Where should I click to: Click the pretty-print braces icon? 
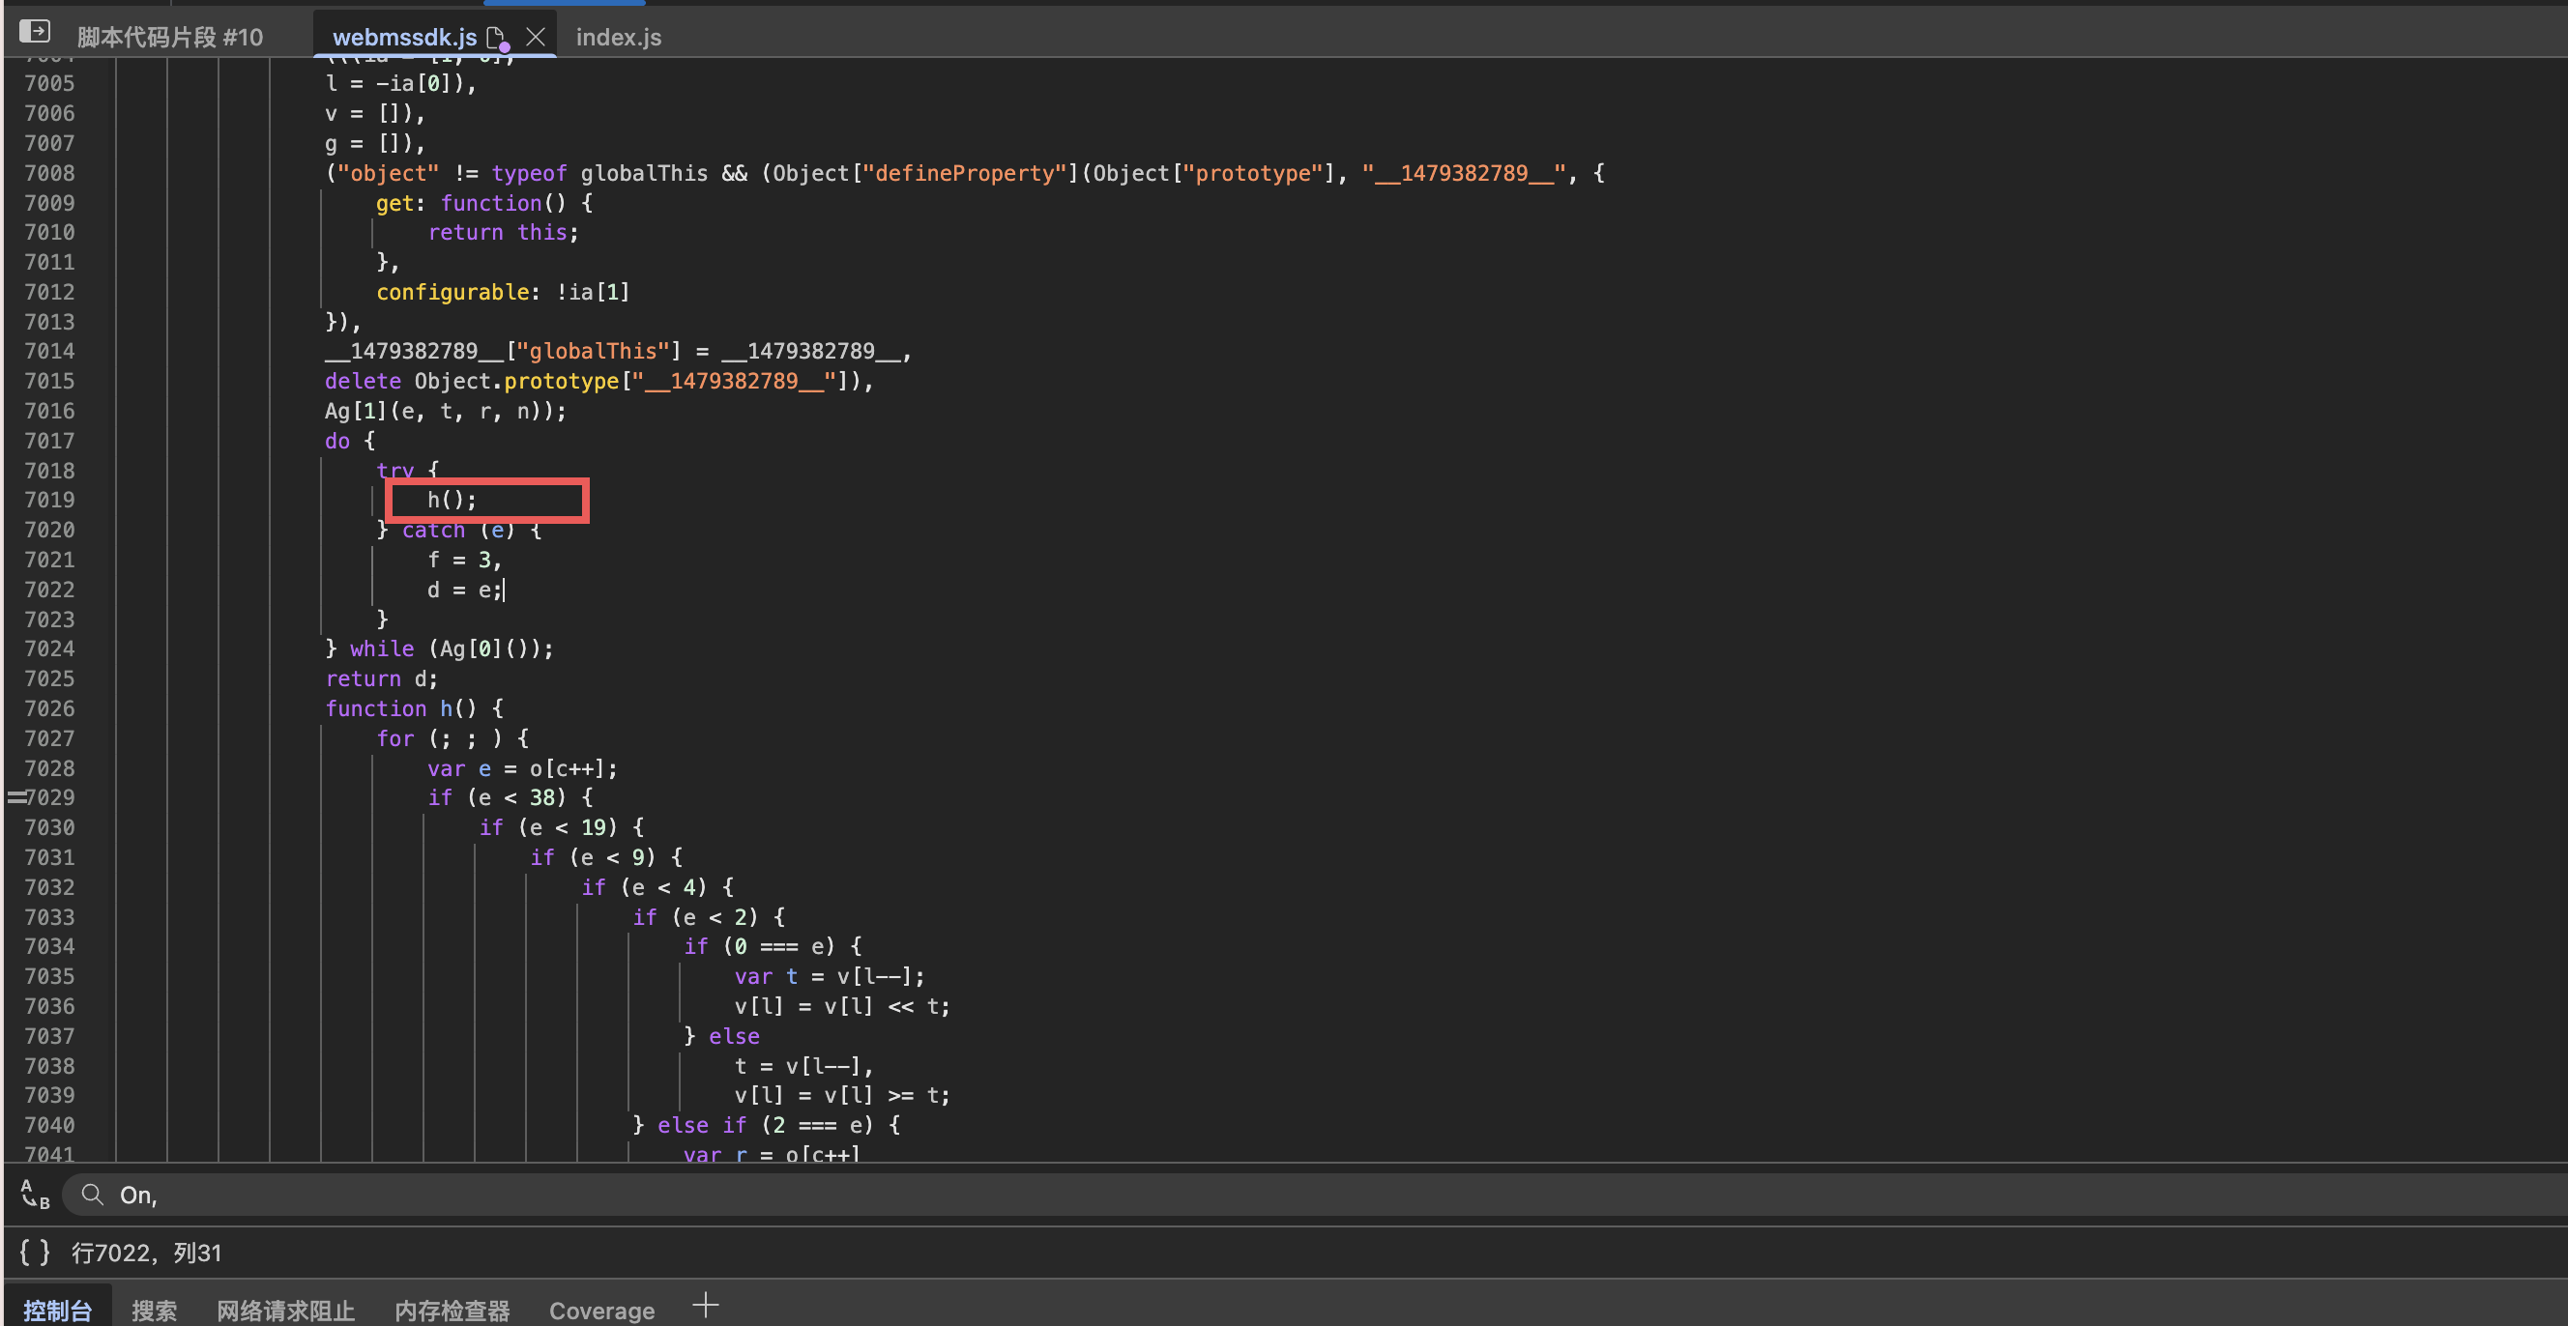[35, 1253]
